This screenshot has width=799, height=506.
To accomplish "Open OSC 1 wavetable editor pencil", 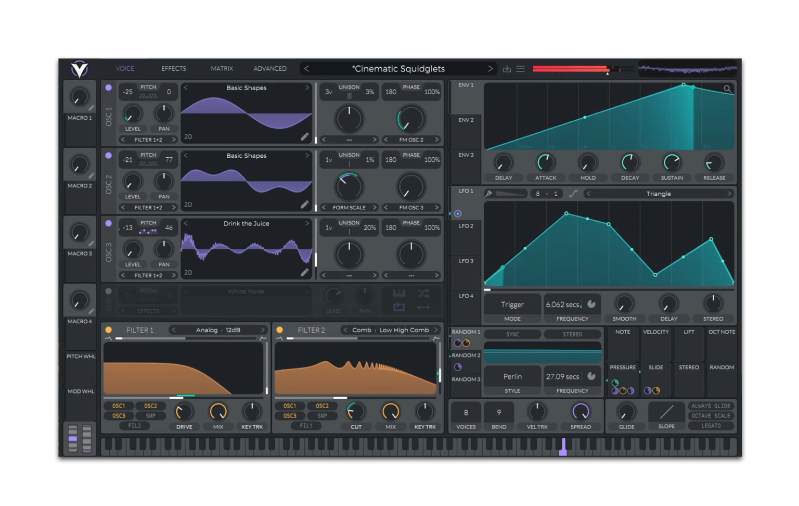I will pos(304,136).
